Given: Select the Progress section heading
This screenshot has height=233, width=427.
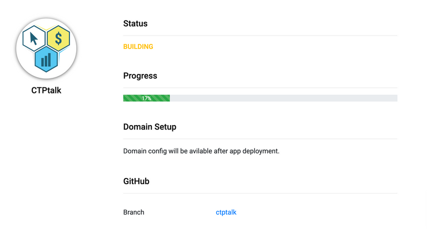Looking at the screenshot, I should point(140,76).
